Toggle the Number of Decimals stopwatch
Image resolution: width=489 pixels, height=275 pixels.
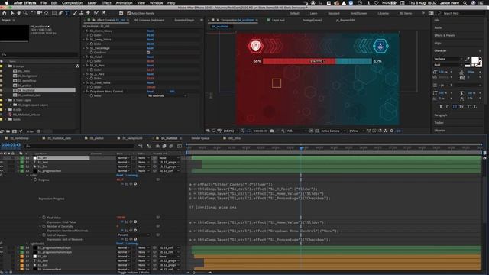coord(44,226)
